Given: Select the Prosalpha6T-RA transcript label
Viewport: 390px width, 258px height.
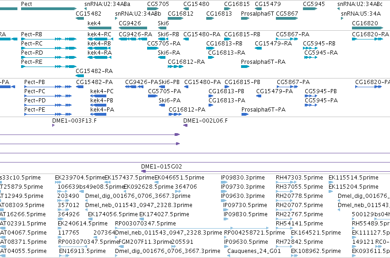Looking at the screenshot, I should [x=263, y=62].
